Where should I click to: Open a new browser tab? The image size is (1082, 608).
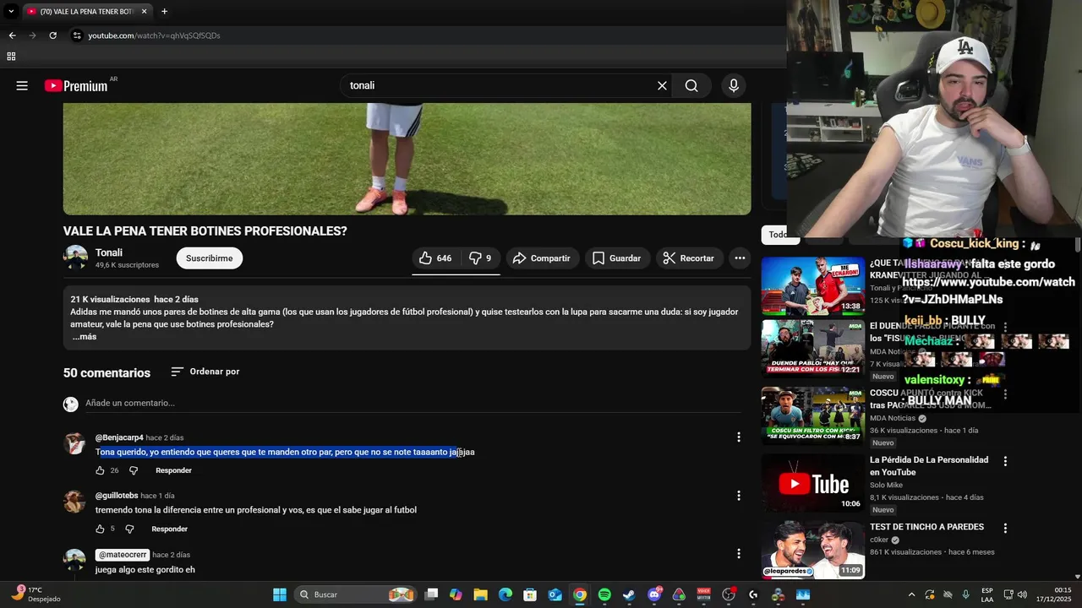tap(164, 12)
